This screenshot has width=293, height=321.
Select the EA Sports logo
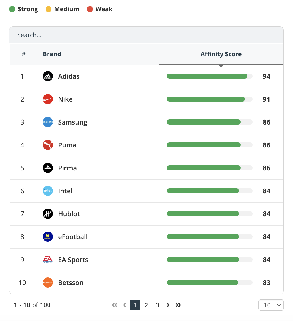(48, 260)
